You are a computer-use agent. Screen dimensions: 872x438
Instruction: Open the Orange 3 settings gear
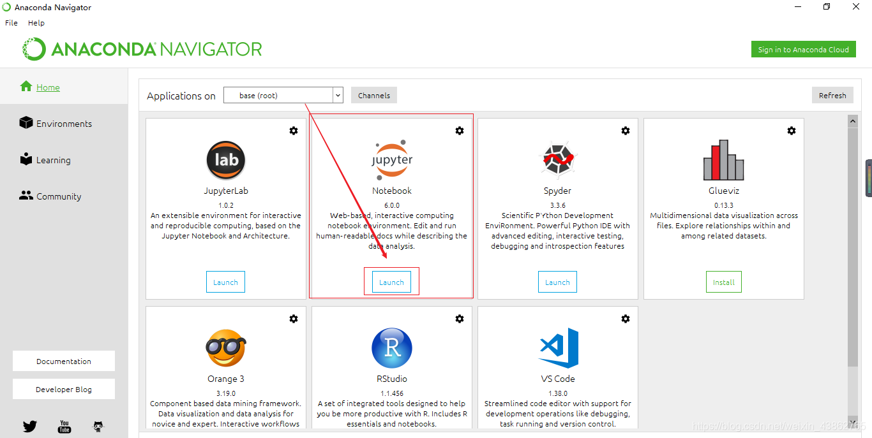294,319
